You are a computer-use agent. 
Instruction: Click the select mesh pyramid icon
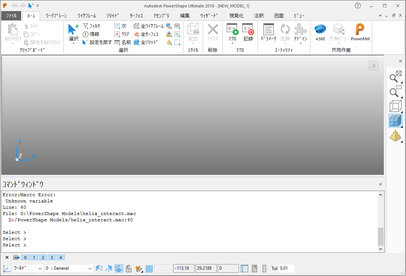[169, 42]
